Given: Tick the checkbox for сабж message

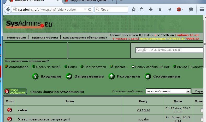Looking at the screenshot, I should tap(202, 110).
